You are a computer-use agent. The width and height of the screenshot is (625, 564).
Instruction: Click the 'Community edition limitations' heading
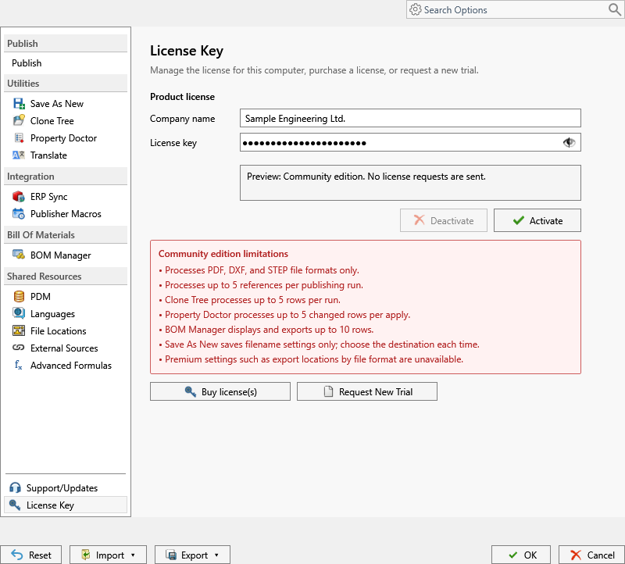tap(223, 254)
